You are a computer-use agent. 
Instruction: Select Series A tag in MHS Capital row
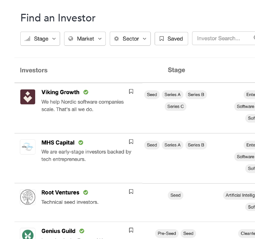(172, 145)
